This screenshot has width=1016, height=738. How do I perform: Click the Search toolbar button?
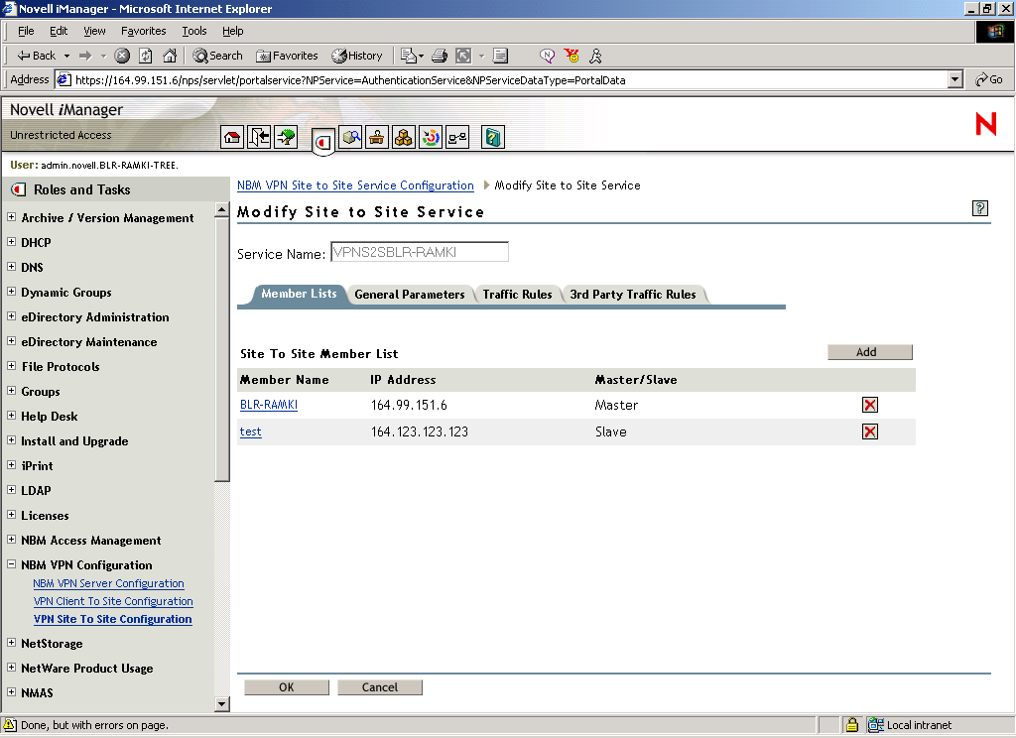(217, 56)
